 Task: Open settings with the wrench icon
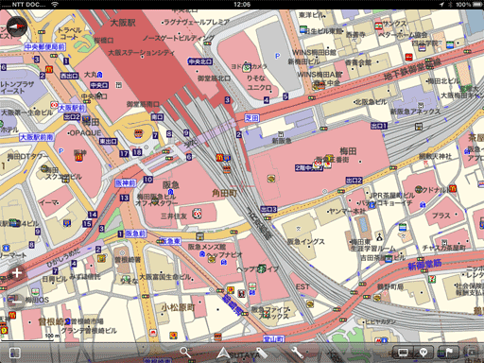point(298,353)
